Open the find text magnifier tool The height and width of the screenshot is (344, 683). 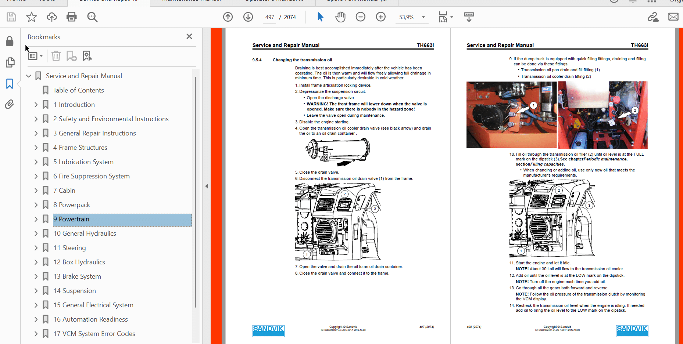(92, 17)
